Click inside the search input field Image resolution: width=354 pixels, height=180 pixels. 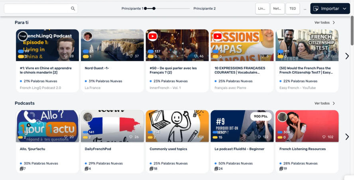point(41,9)
